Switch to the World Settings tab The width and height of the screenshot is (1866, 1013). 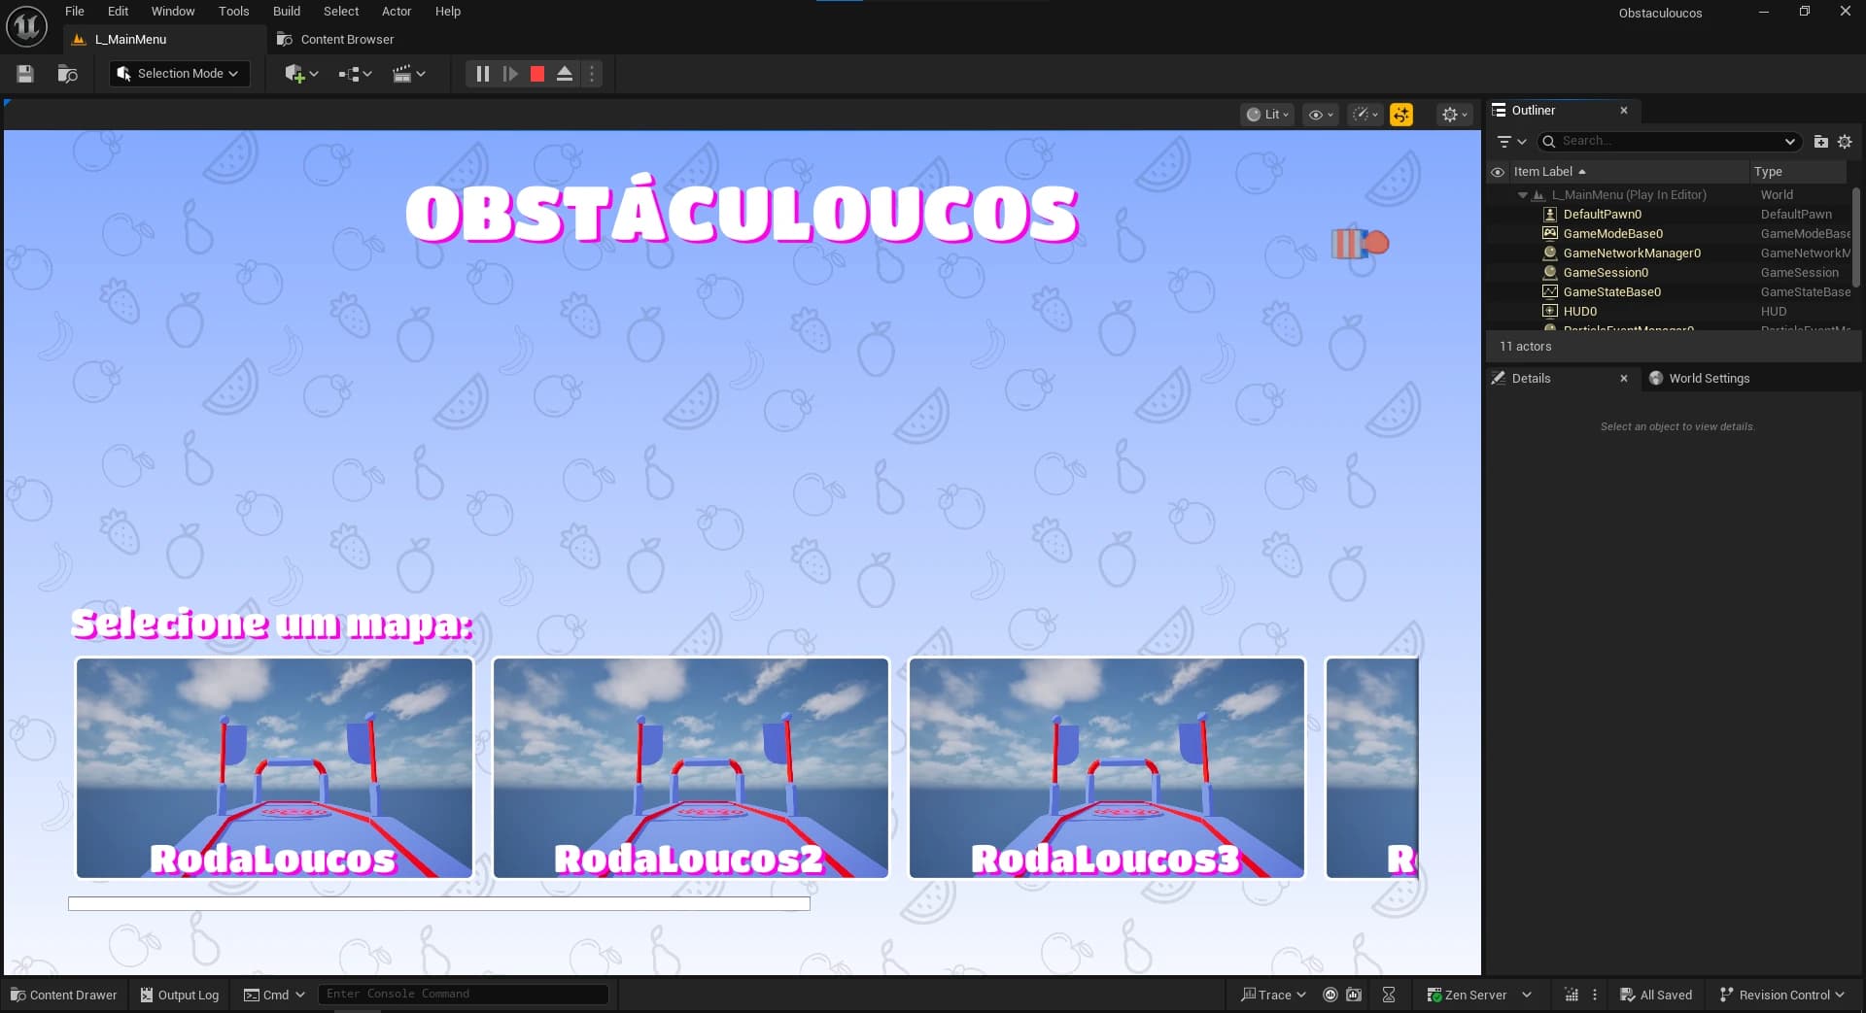coord(1708,379)
